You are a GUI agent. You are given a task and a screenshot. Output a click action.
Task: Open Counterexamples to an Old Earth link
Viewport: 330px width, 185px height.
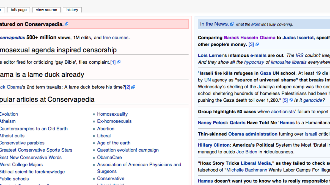tap(34, 129)
